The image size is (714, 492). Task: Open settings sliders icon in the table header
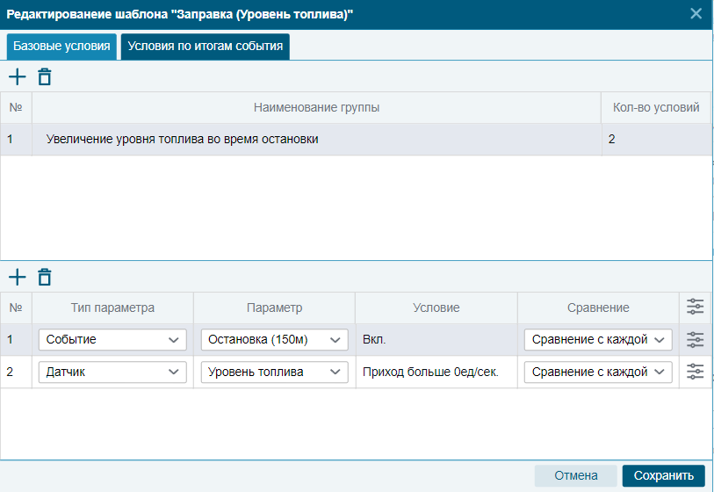click(x=695, y=307)
